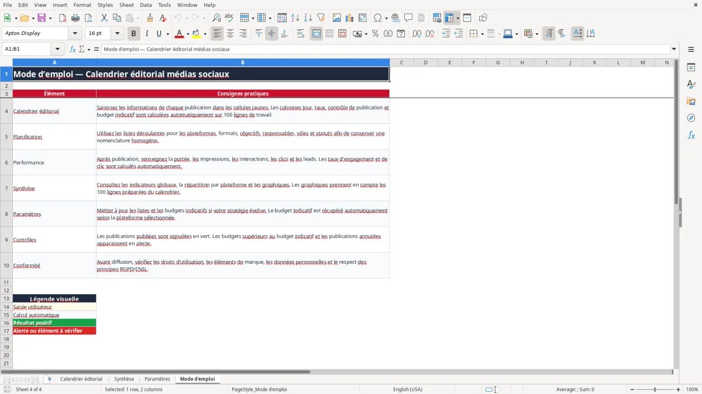Open the font color dropdown arrow
This screenshot has width=702, height=394.
tap(187, 34)
